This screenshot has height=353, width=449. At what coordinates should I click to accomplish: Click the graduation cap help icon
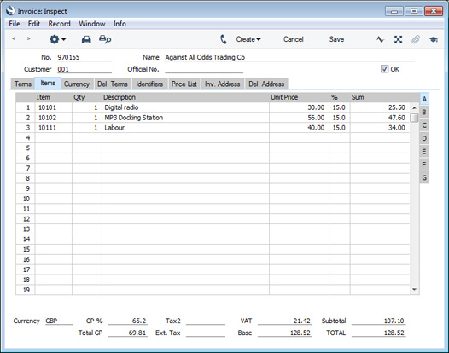pyautogui.click(x=434, y=39)
